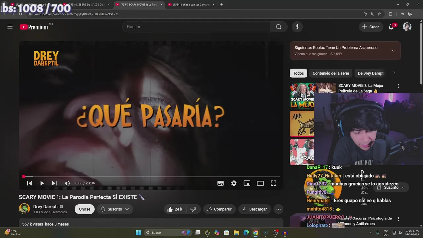
Task: Mute the video volume
Action: [x=67, y=183]
